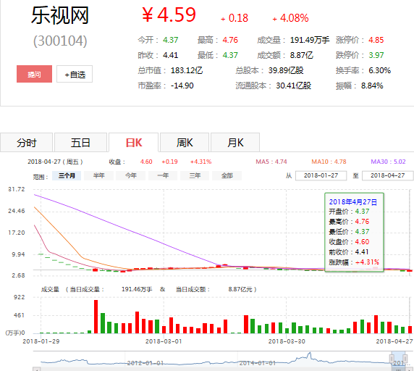Click 总市值 value 183.12亿
Image resolution: width=414 pixels, height=371 pixels.
(187, 70)
